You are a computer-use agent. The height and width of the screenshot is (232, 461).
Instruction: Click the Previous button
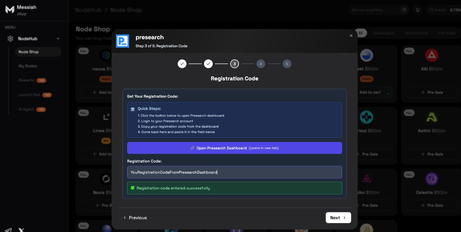click(x=135, y=218)
